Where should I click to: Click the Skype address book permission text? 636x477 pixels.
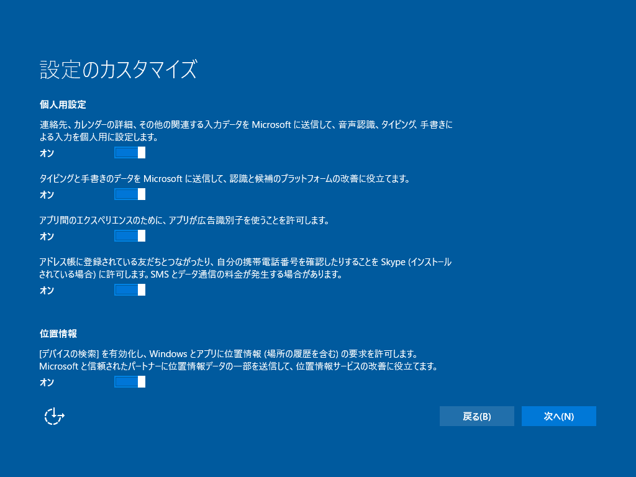(245, 268)
